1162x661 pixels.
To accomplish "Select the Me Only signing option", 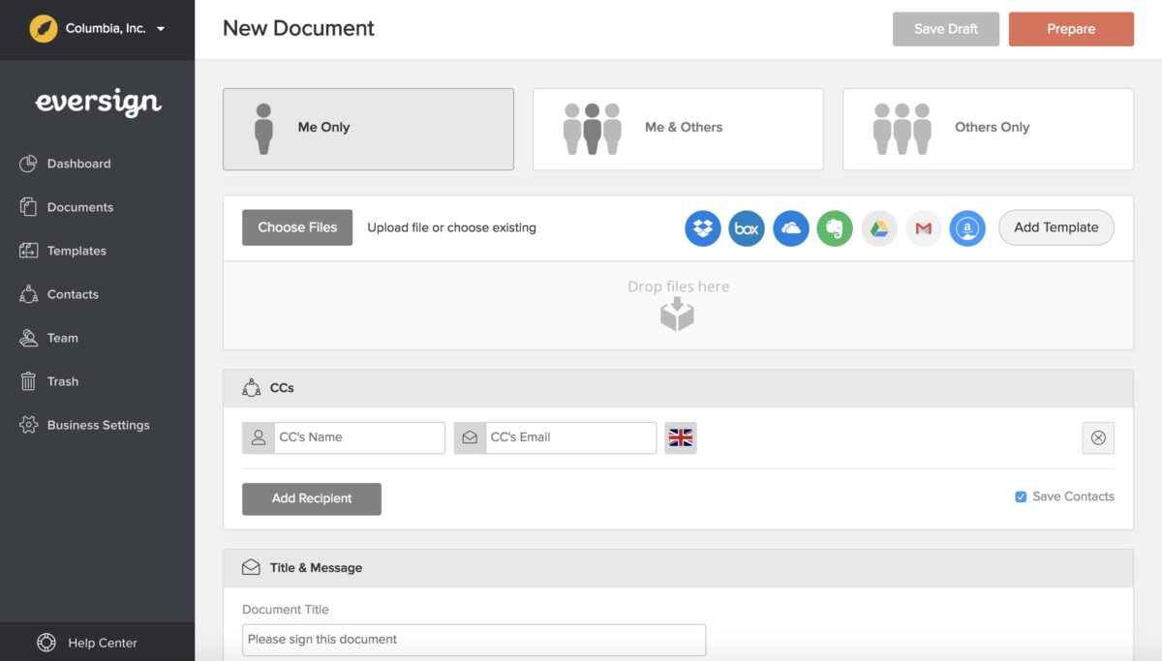I will 368,128.
